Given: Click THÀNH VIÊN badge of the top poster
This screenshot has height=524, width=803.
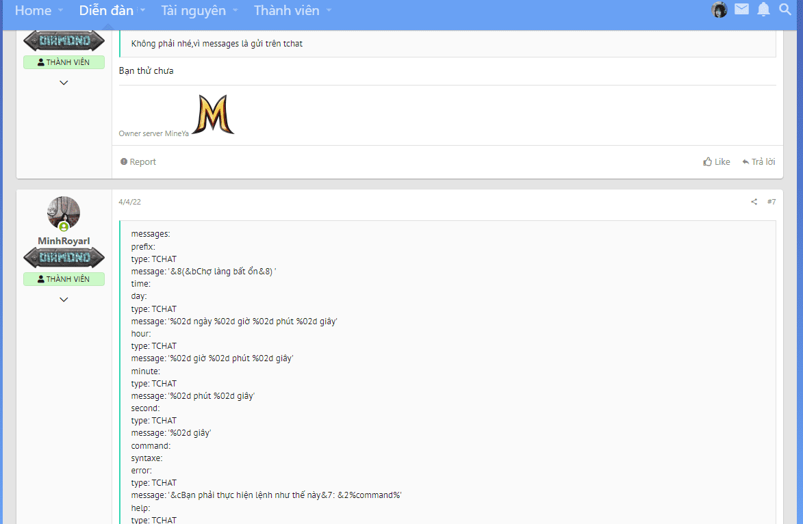Looking at the screenshot, I should (64, 62).
